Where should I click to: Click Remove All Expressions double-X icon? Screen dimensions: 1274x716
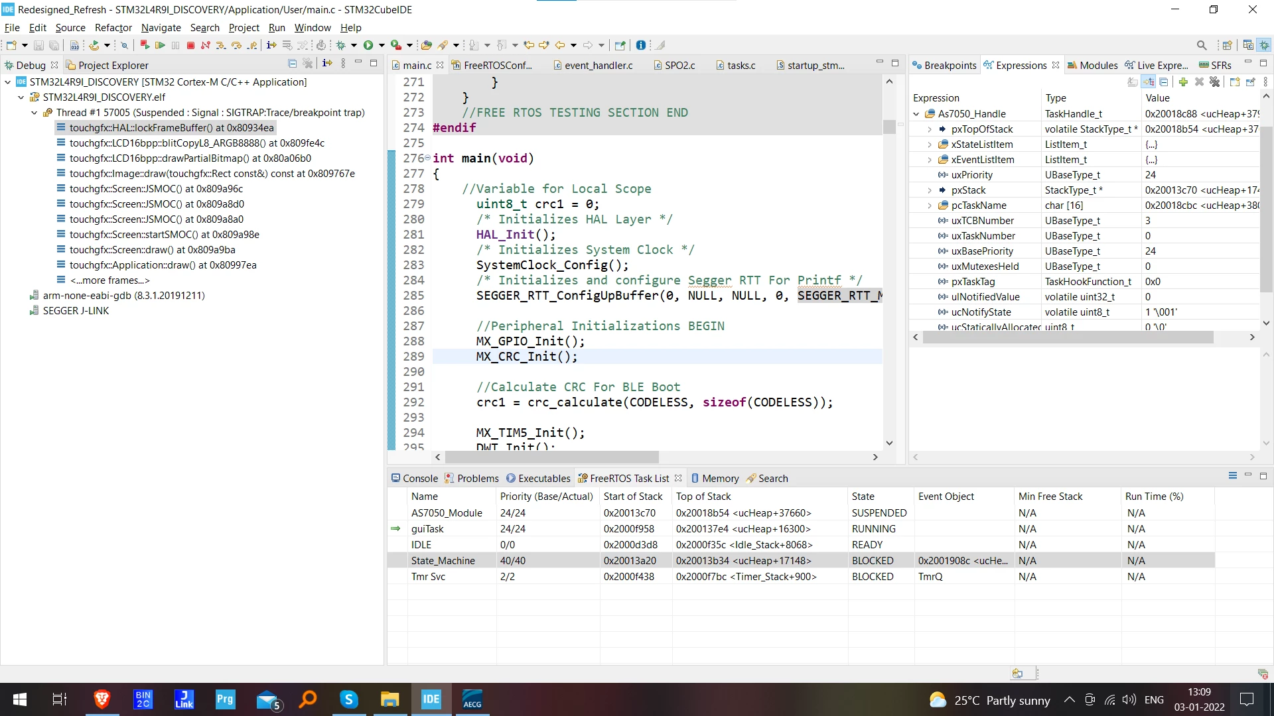click(x=1214, y=82)
